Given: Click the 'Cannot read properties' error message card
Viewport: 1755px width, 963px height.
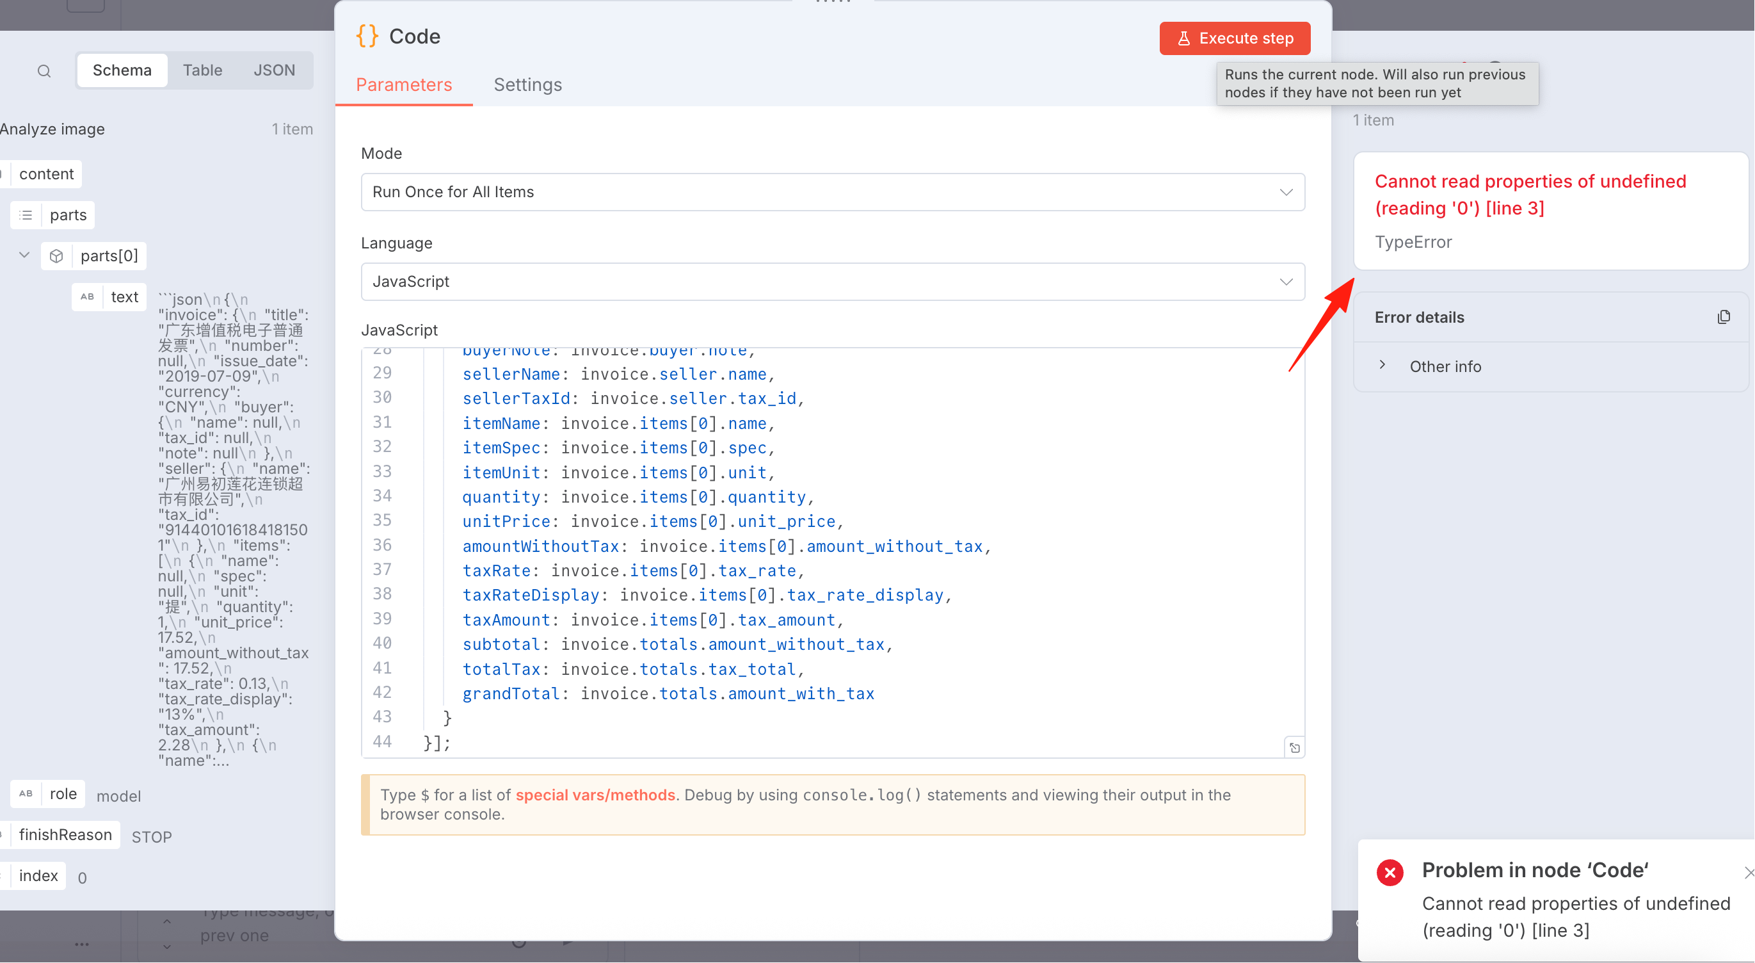Looking at the screenshot, I should [1551, 211].
